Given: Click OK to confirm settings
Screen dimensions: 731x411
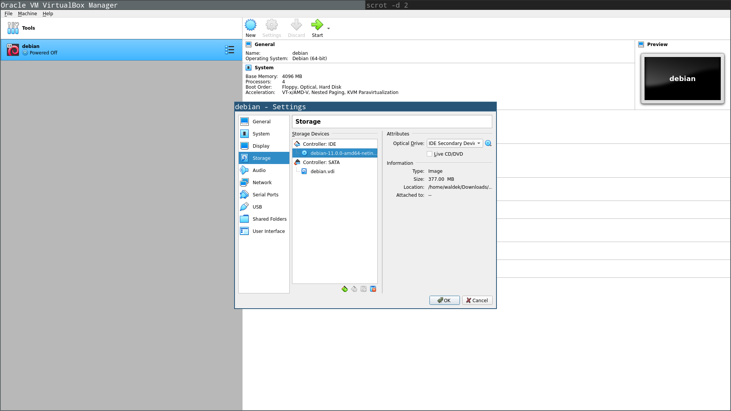Looking at the screenshot, I should point(444,299).
